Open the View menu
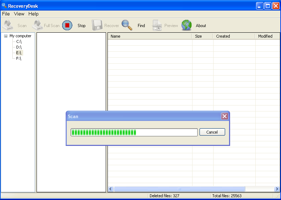 click(x=19, y=14)
